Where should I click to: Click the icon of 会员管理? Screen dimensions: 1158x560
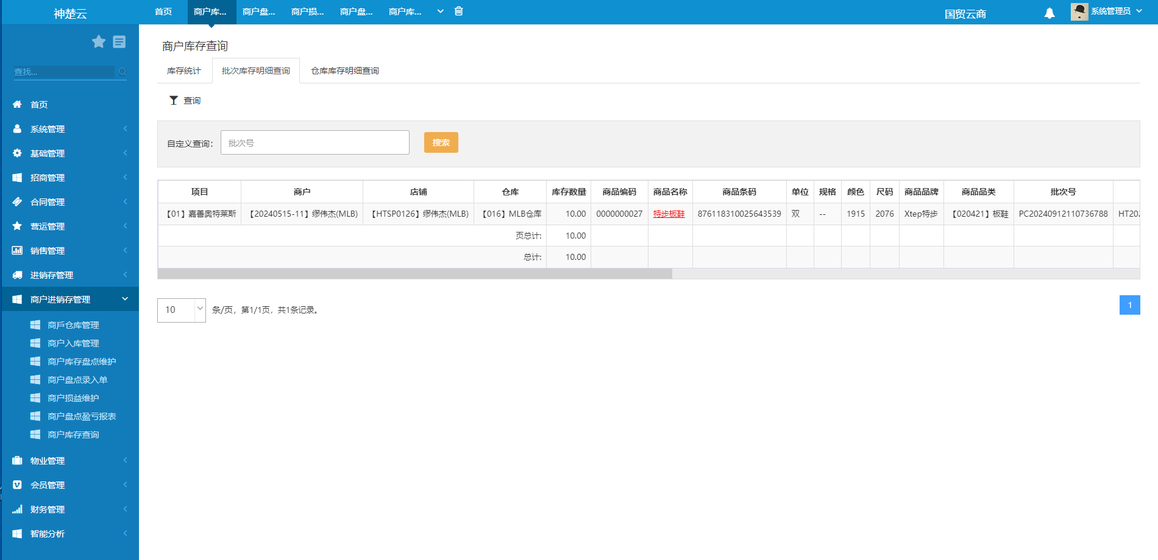tap(17, 485)
